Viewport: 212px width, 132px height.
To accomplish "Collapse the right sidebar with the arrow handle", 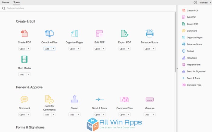I will (177, 69).
